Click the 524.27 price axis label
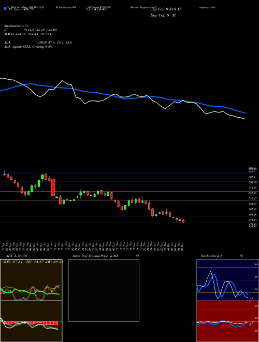Image resolution: width=259 pixels, height=342 pixels. 253,204
